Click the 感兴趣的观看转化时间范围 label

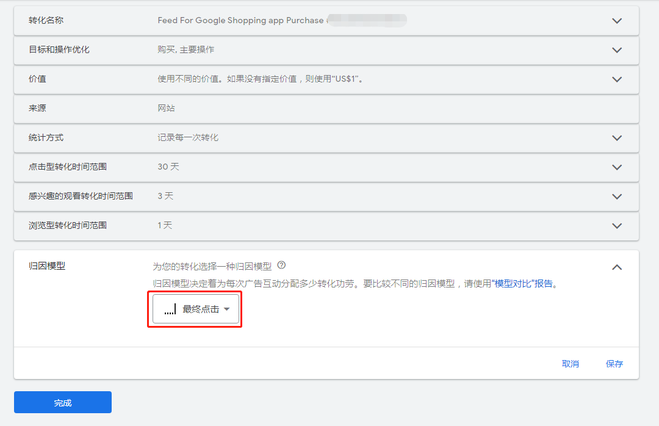(81, 196)
